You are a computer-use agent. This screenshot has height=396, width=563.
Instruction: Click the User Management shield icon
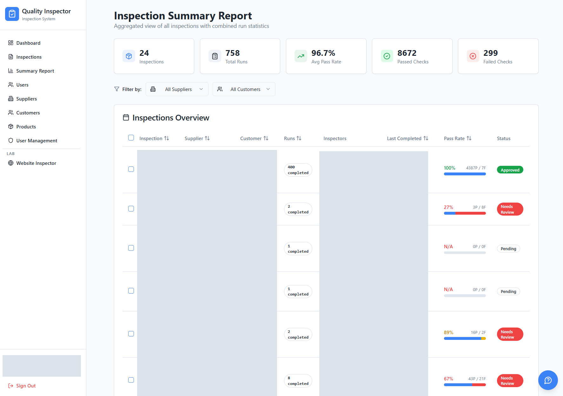pyautogui.click(x=11, y=140)
